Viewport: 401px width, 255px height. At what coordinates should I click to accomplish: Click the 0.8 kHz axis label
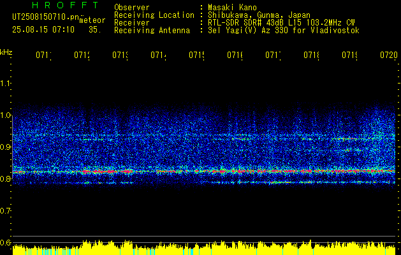tap(5, 179)
